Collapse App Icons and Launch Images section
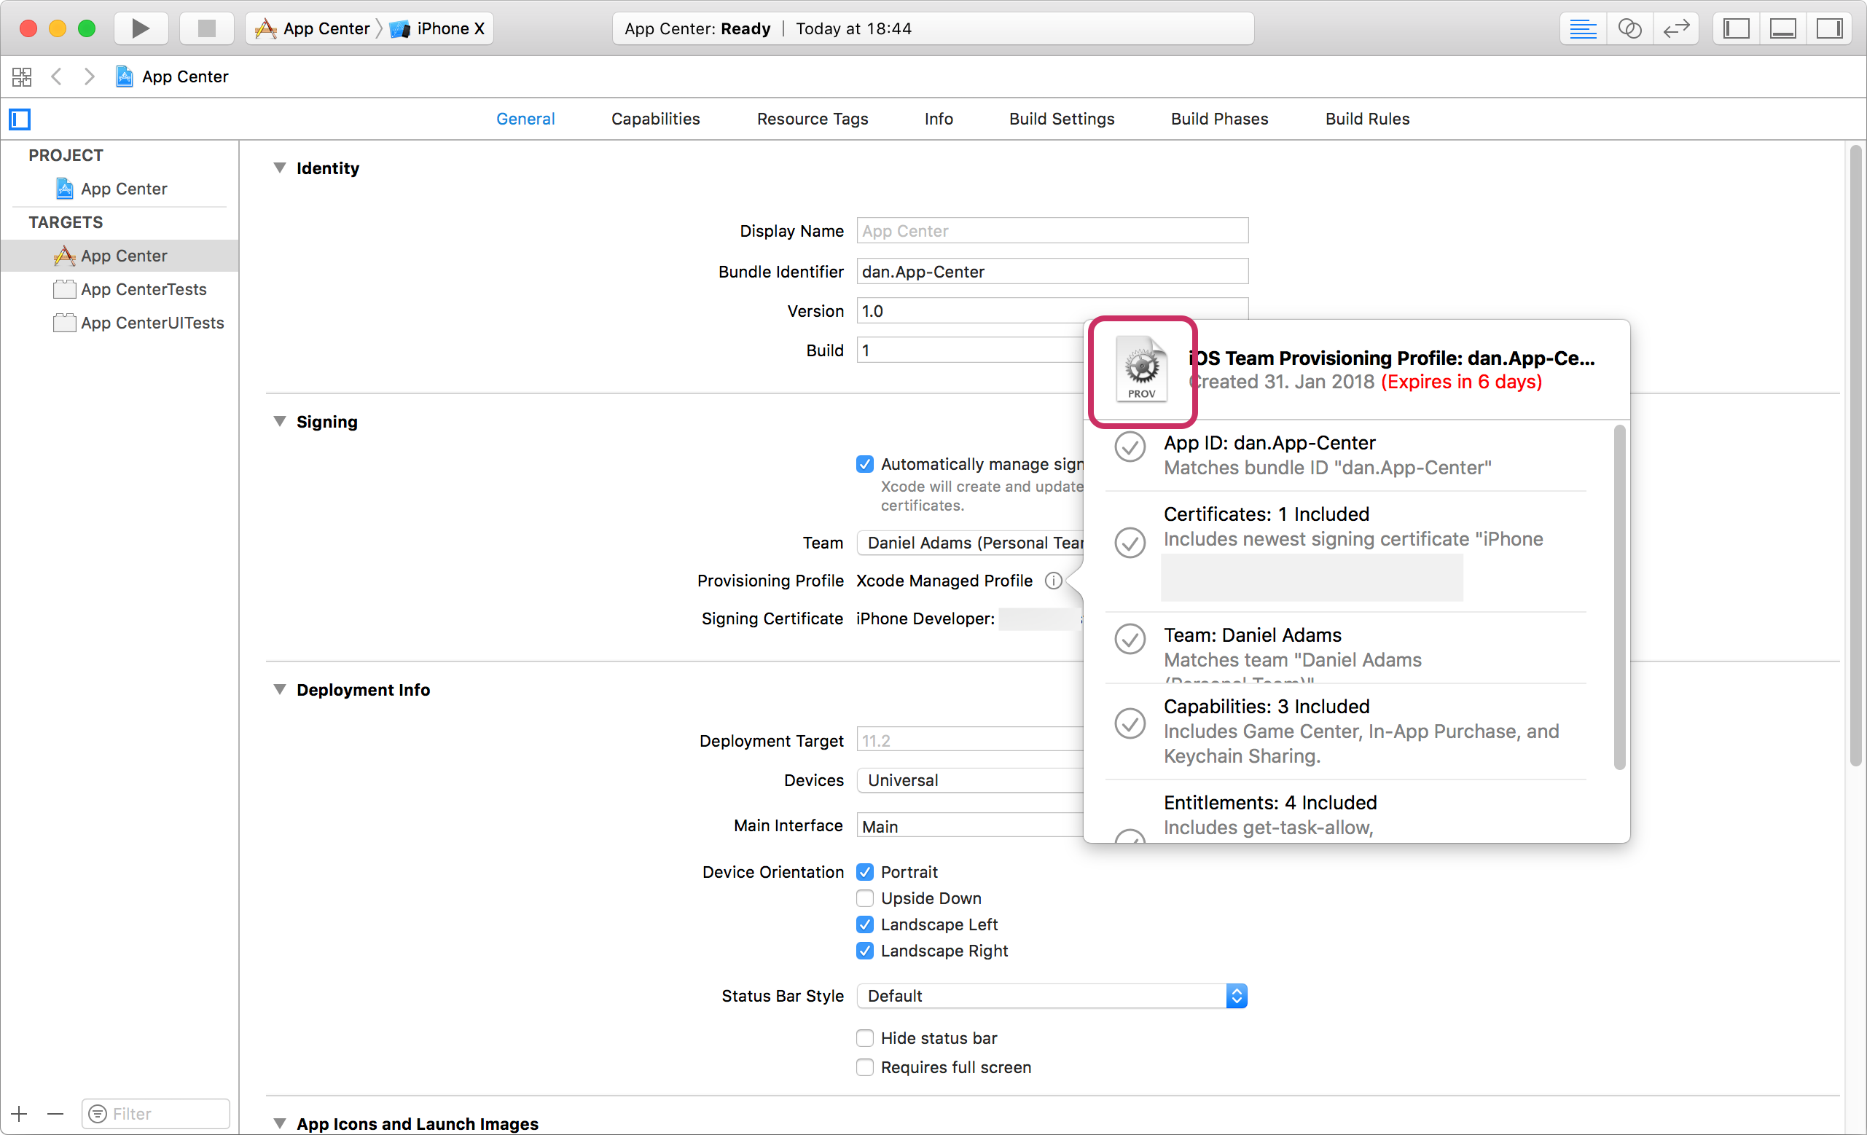This screenshot has height=1135, width=1867. pos(280,1124)
